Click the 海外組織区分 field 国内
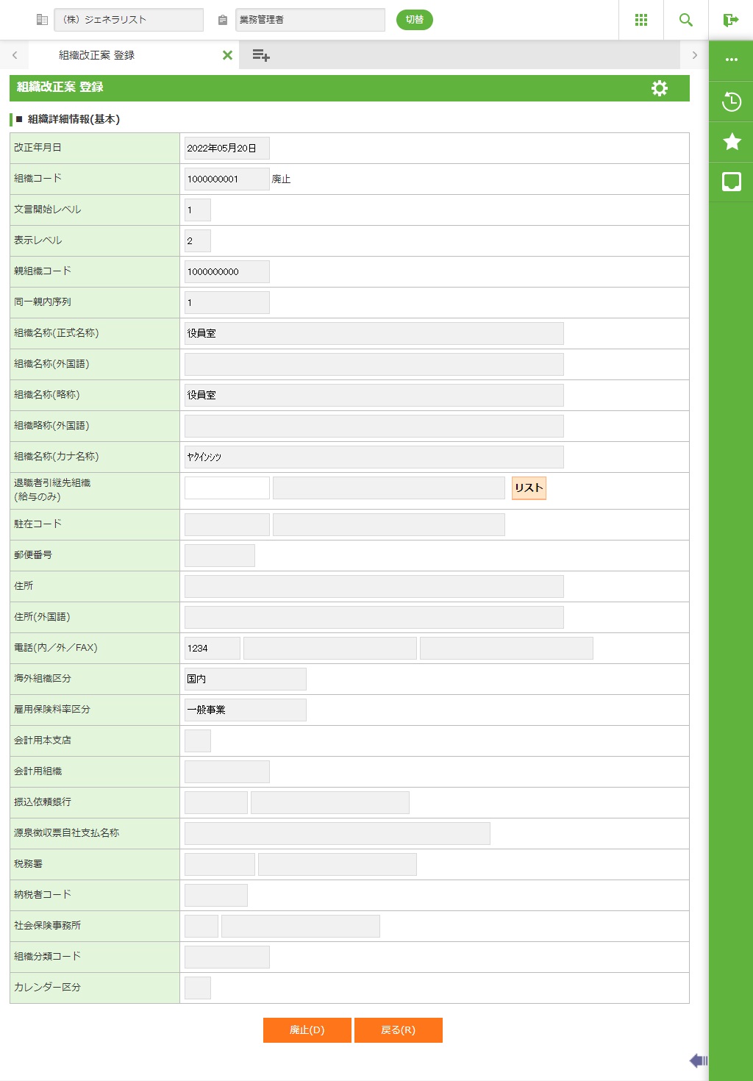The image size is (753, 1081). click(x=246, y=679)
